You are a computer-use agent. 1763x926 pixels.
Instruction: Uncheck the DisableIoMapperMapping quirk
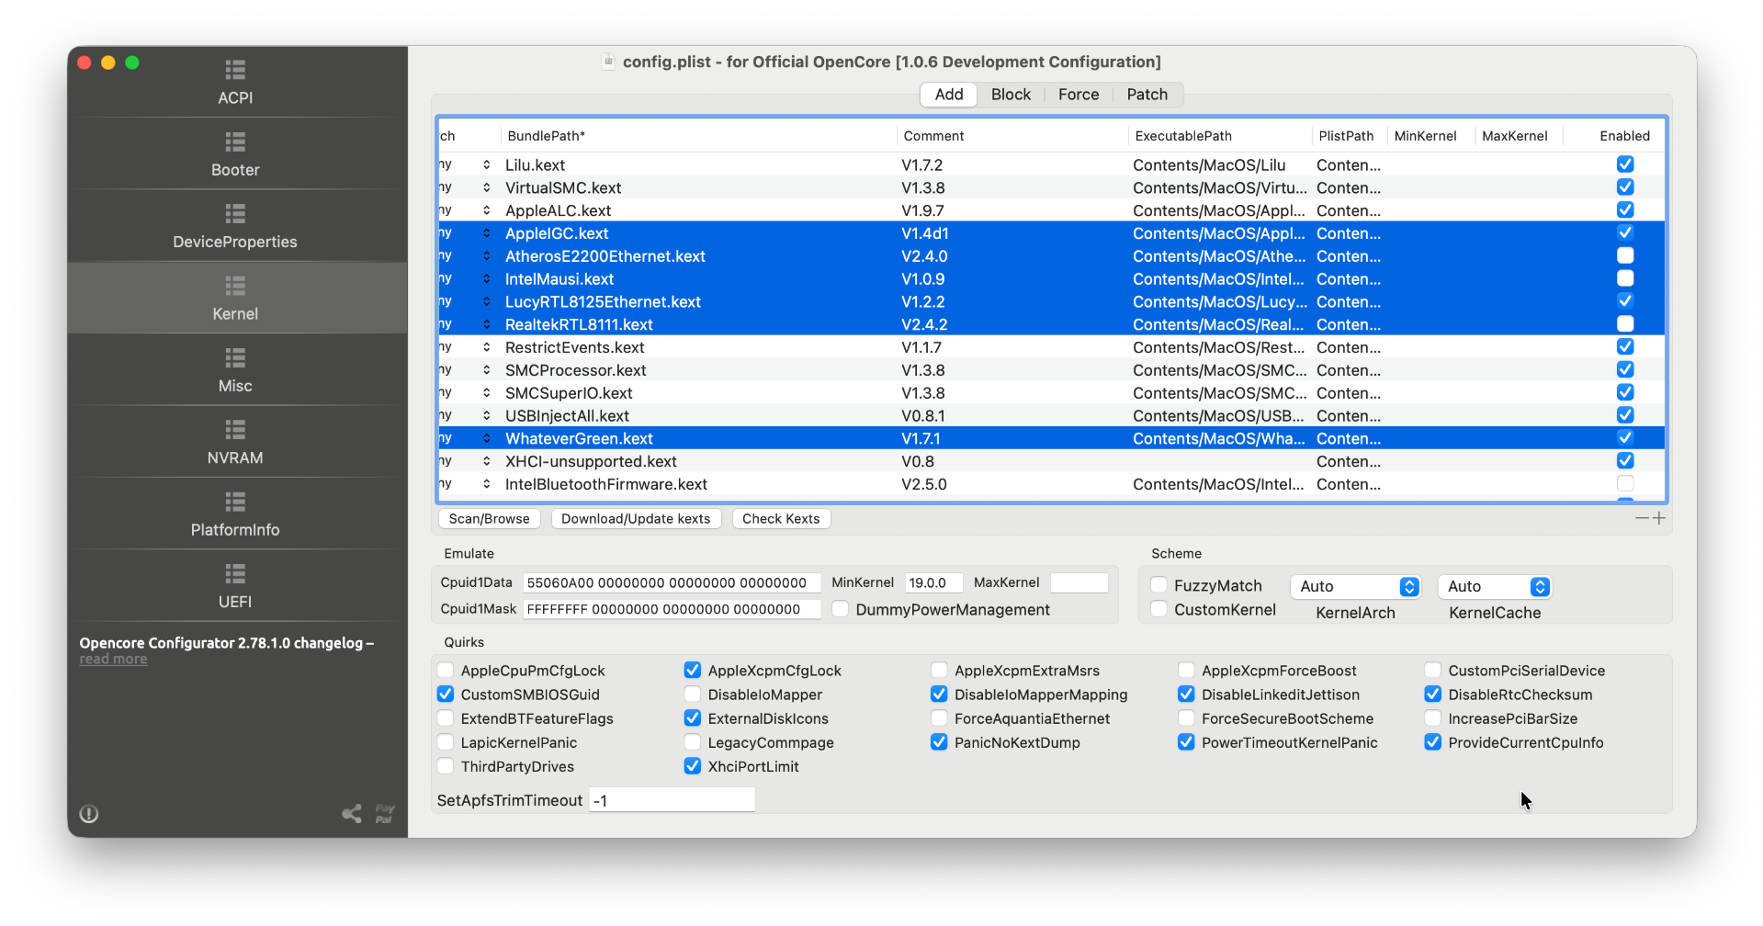(x=939, y=694)
